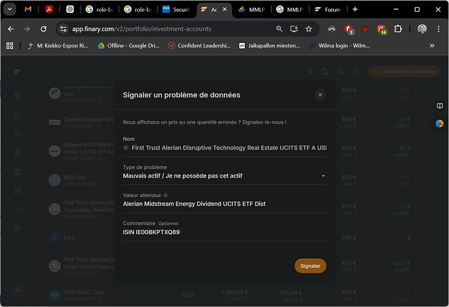Image resolution: width=449 pixels, height=307 pixels.
Task: Click the MSCI Inc row name
Action: click(74, 178)
